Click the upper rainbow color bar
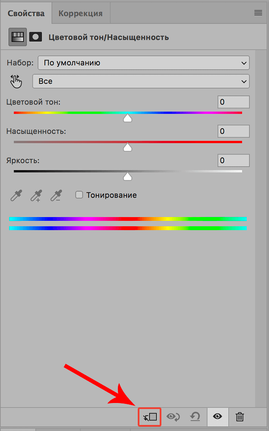Screen dimensions: 269x431 (x=128, y=219)
